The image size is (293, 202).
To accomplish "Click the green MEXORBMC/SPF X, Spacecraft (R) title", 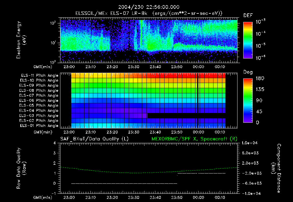I will [x=194, y=139].
